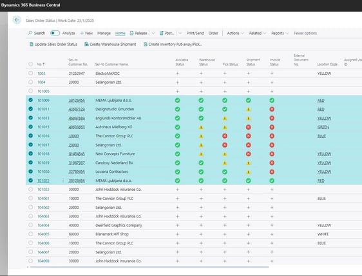Click ElectroMAROC customer name cell
Viewport: 362px width, 276px height.
click(108, 74)
